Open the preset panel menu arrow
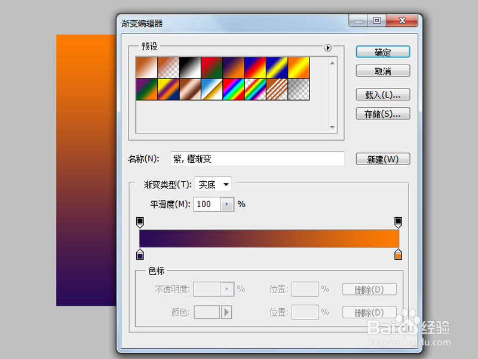The image size is (478, 359). click(x=327, y=48)
